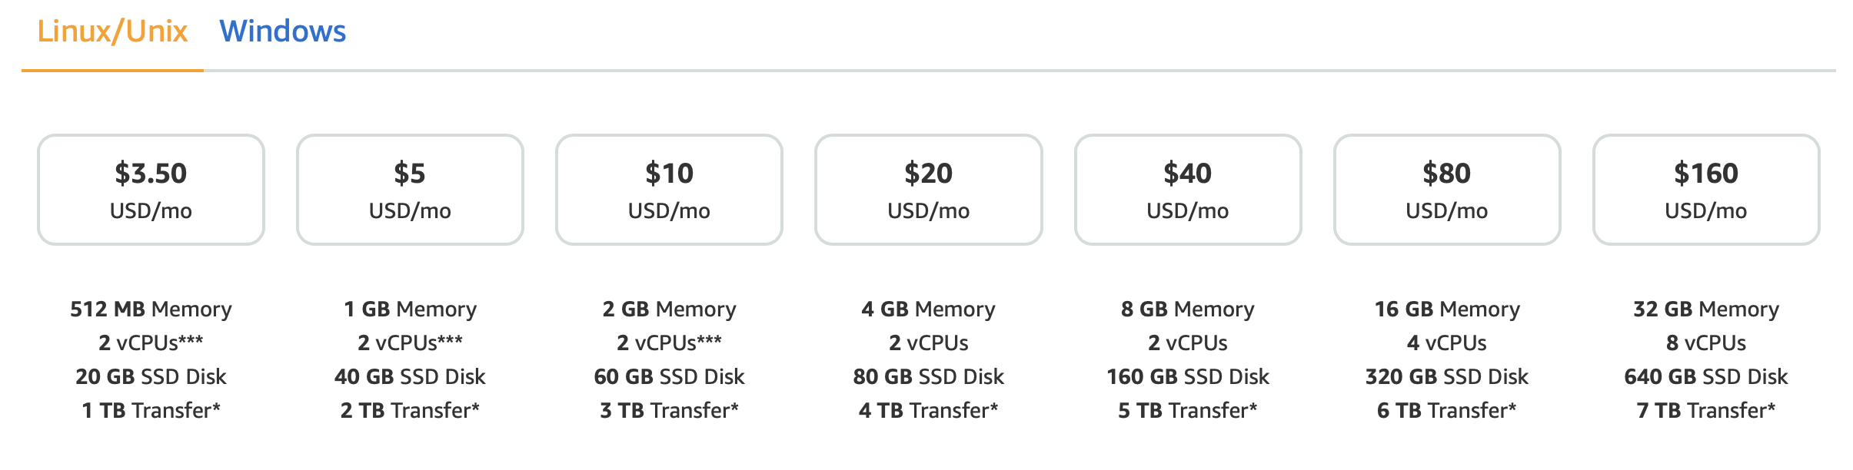Click the 160 GB SSD Disk label
Screen dimensions: 1853x470
[x=1187, y=377]
